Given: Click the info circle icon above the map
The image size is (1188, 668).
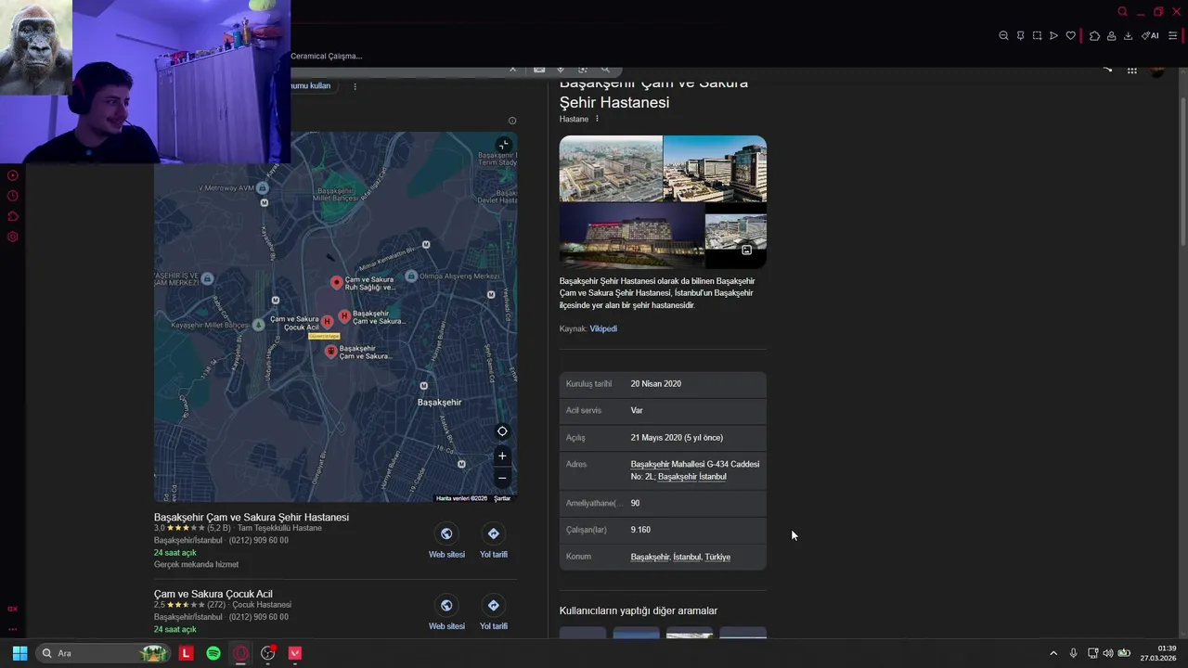Looking at the screenshot, I should tap(512, 121).
